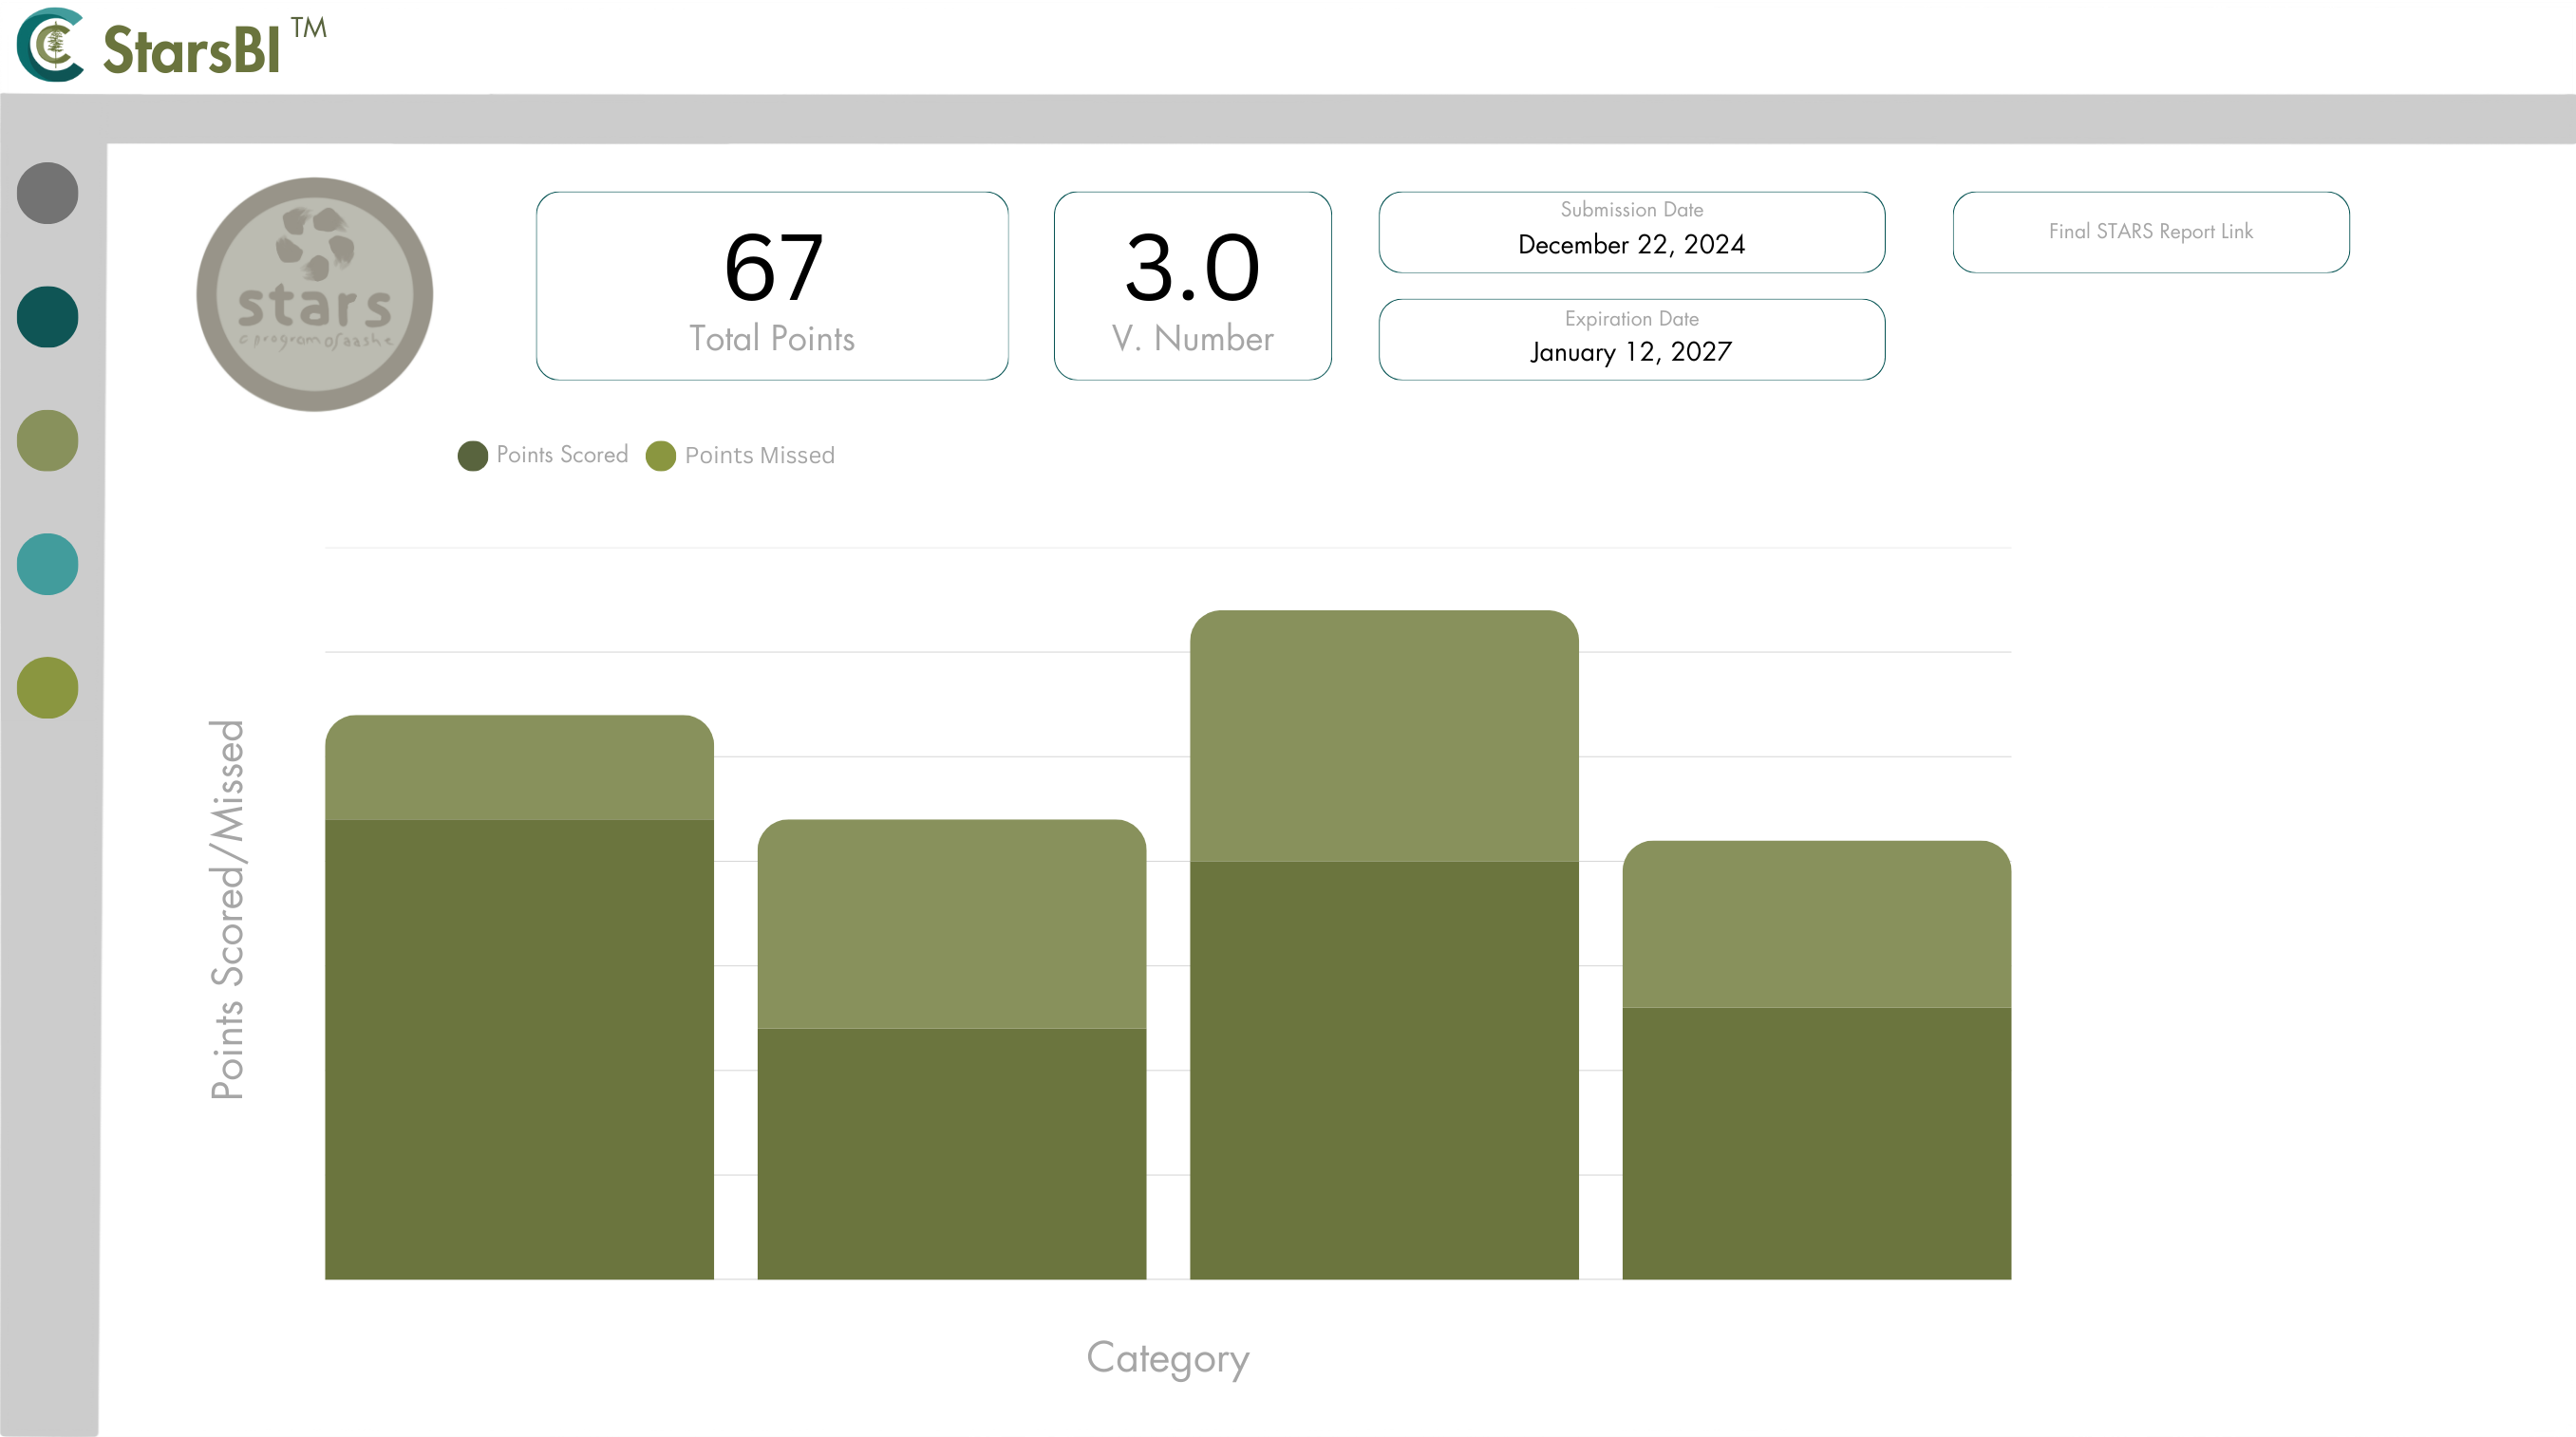Toggle the Points Missed legend marker
Image resolution: width=2576 pixels, height=1437 pixels.
click(x=661, y=456)
